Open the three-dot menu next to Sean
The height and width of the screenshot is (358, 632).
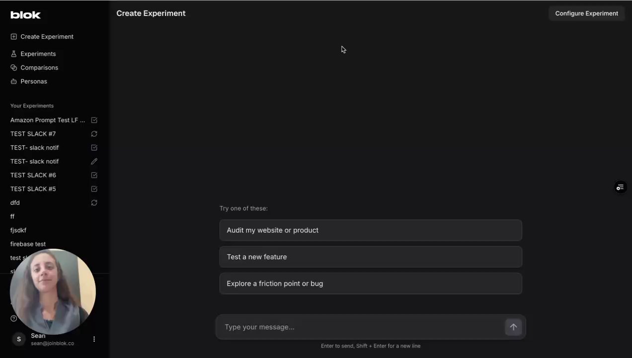(94, 339)
